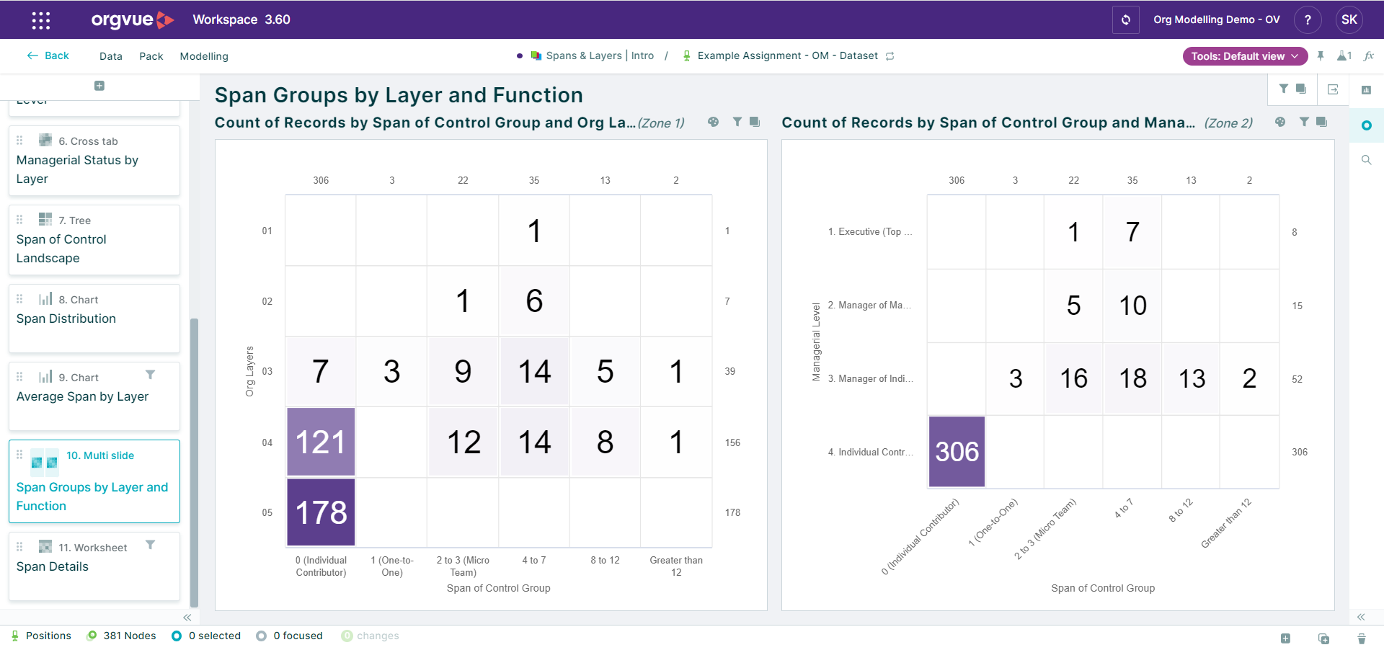Click the add plus icon in status bar
The height and width of the screenshot is (650, 1384).
click(1285, 638)
